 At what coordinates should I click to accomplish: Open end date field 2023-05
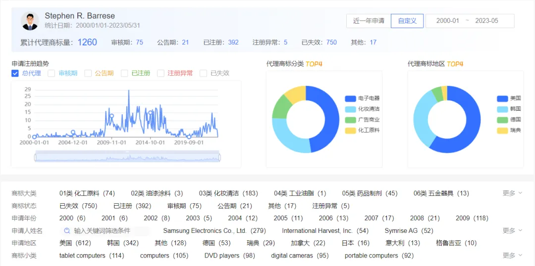(x=486, y=21)
